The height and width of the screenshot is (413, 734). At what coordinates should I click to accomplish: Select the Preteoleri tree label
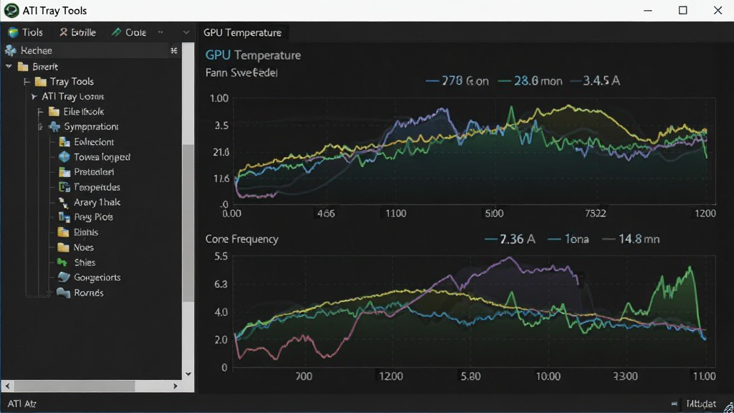(x=94, y=172)
